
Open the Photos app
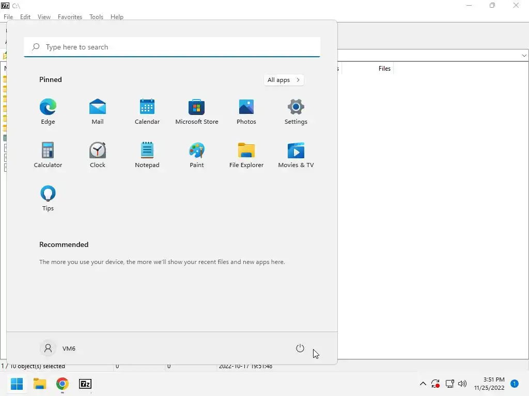pyautogui.click(x=246, y=112)
